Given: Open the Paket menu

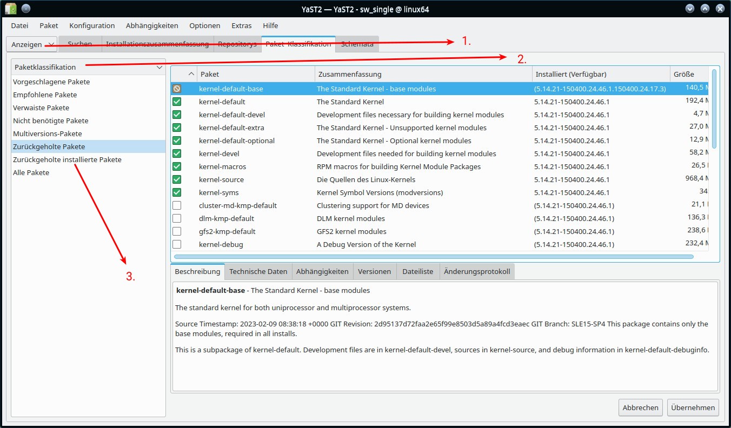Looking at the screenshot, I should pyautogui.click(x=49, y=25).
